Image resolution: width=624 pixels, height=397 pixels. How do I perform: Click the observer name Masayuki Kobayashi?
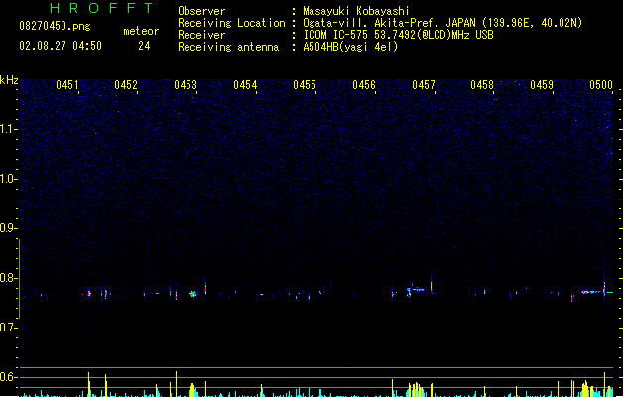click(356, 11)
